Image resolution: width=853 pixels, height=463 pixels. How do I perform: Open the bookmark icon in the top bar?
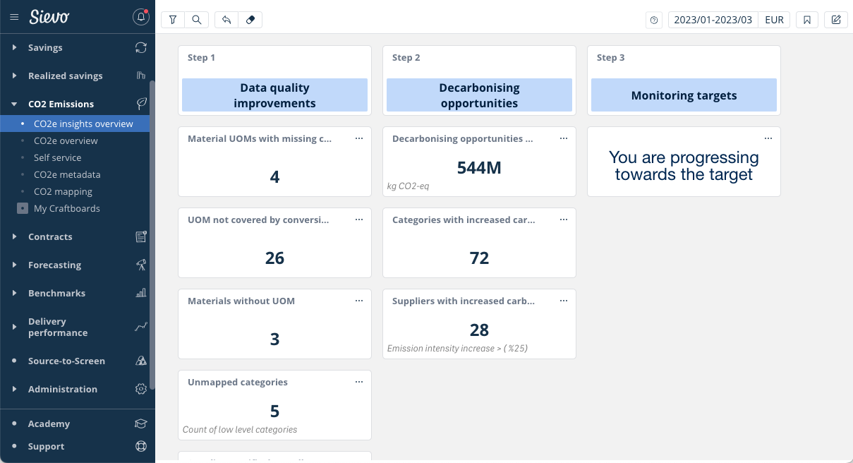(x=807, y=20)
